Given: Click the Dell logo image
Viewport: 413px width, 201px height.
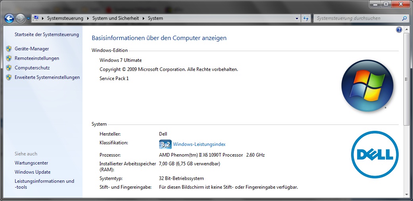Looking at the screenshot, I should tap(375, 155).
